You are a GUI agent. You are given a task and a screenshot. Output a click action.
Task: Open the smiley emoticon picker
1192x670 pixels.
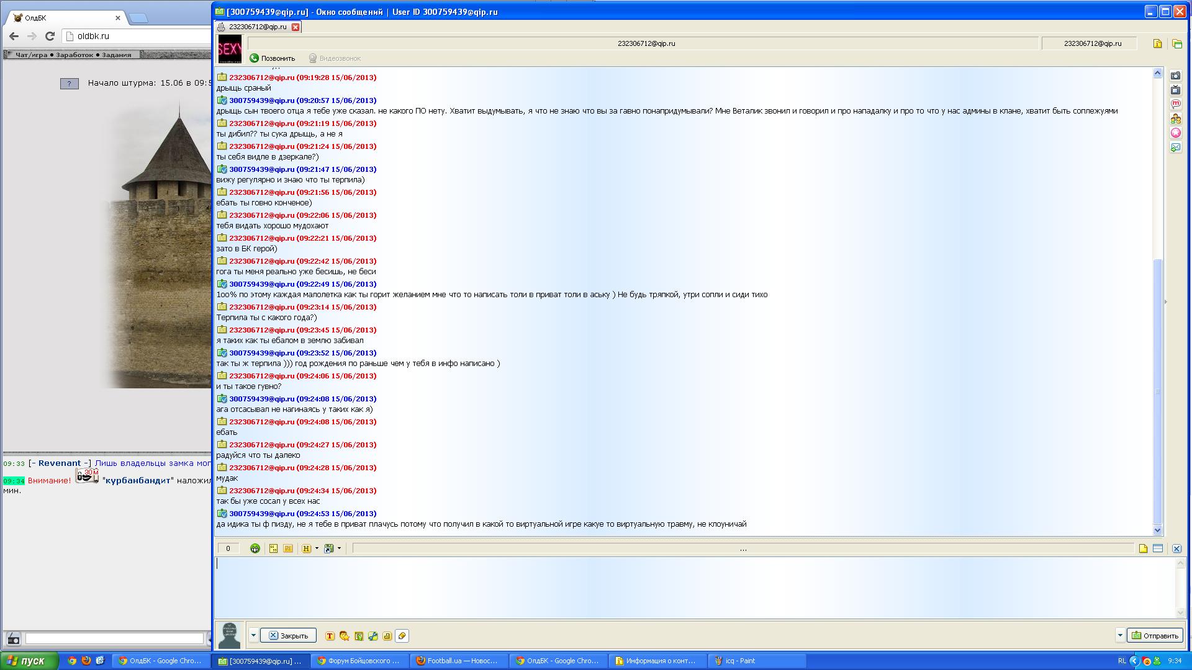255,548
